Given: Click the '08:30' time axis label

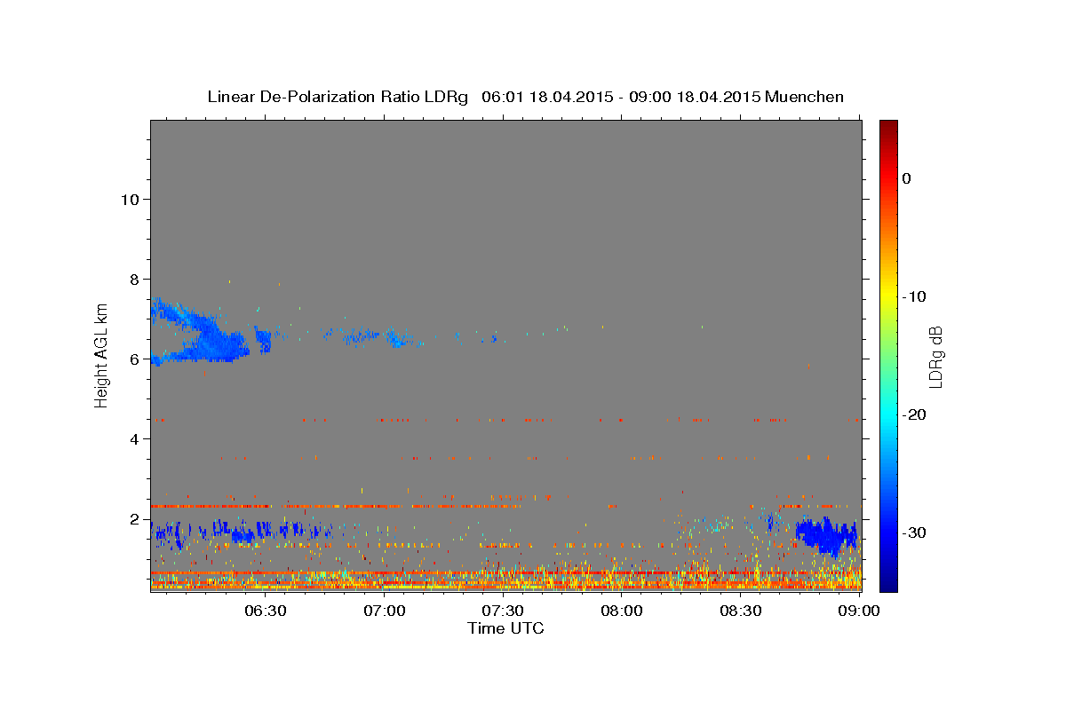Looking at the screenshot, I should pyautogui.click(x=741, y=611).
